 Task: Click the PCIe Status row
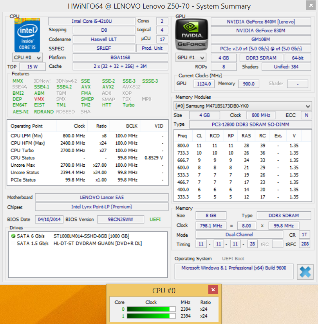88,180
